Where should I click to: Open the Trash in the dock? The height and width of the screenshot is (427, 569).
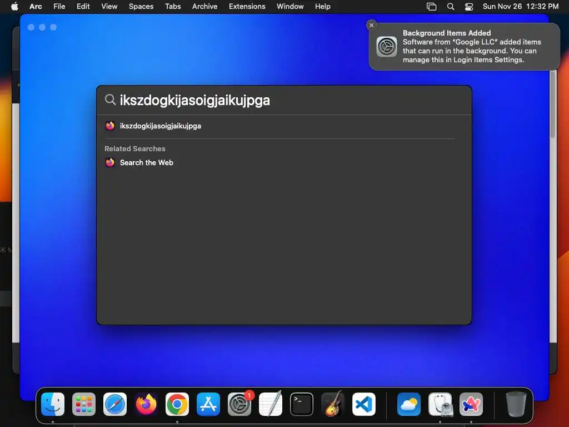516,404
